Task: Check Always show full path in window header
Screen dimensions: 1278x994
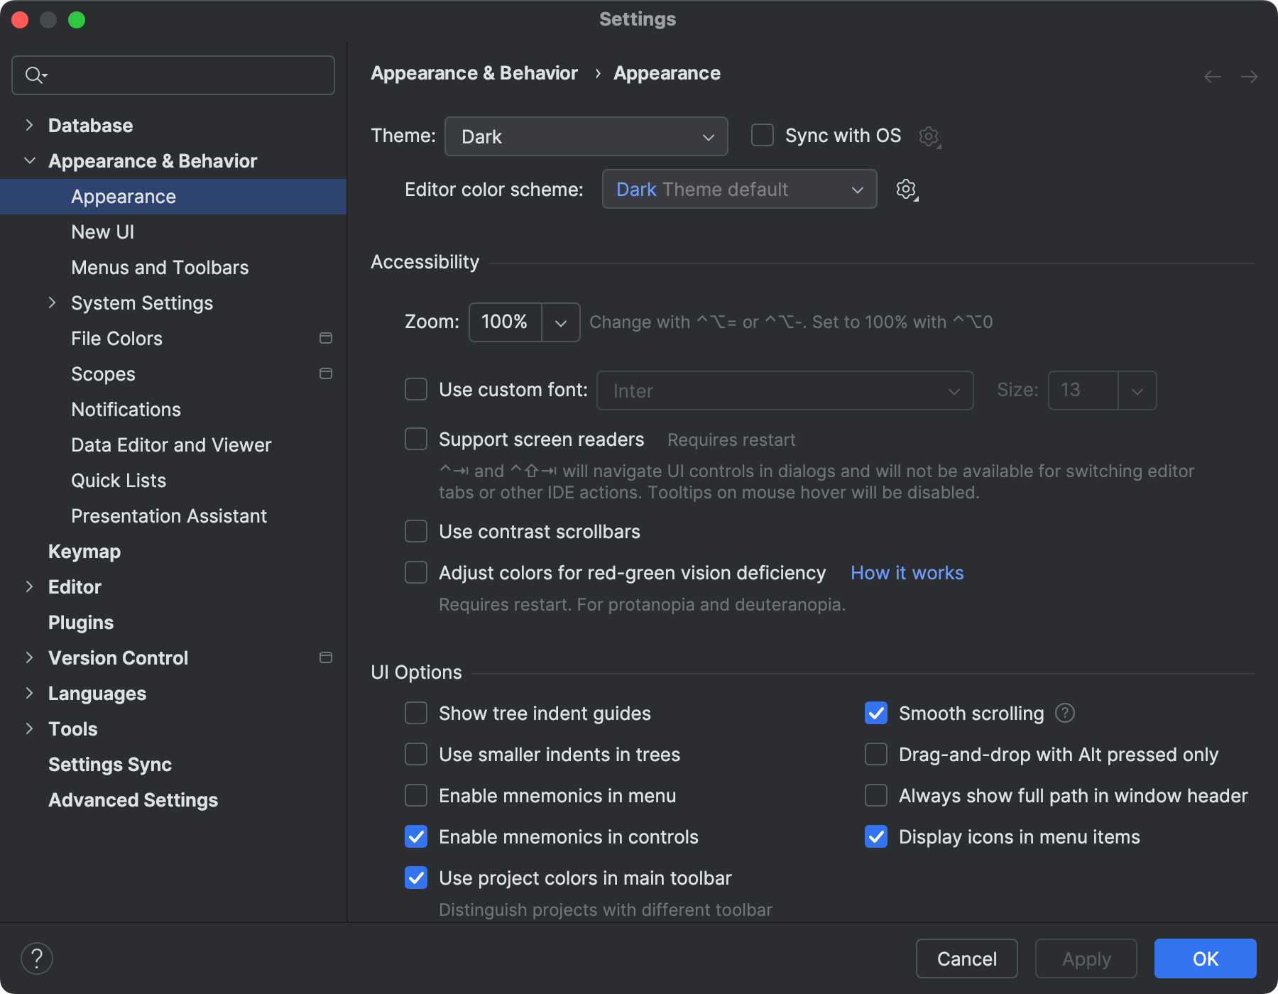Action: point(876,795)
